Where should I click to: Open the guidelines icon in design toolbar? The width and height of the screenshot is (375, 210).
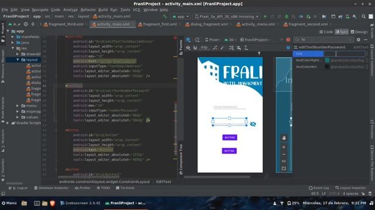coord(246,48)
